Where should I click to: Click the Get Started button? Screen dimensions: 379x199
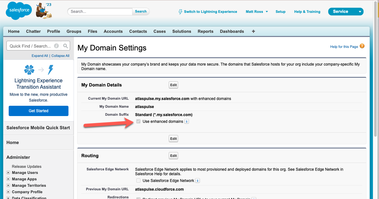point(39,111)
